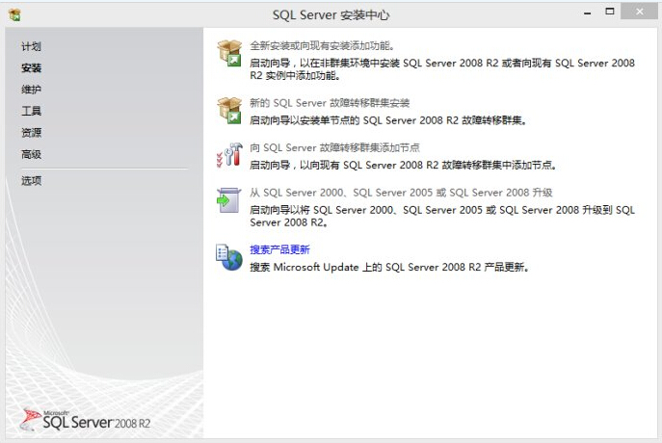Click description 搜索 Microsoft Update 上的 产品更新

click(389, 267)
